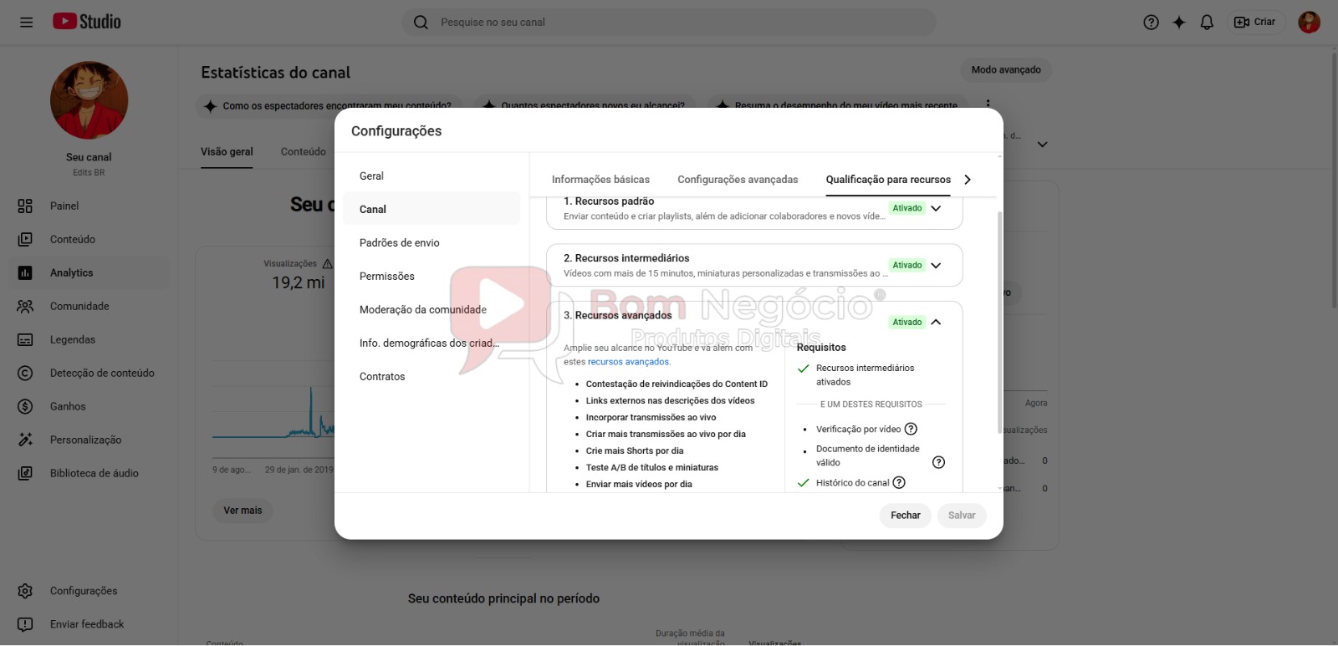This screenshot has width=1338, height=646.
Task: Select Padrões de envio section
Action: point(432,242)
